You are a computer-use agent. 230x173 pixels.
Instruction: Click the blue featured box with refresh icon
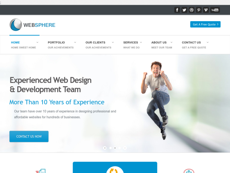115,168
